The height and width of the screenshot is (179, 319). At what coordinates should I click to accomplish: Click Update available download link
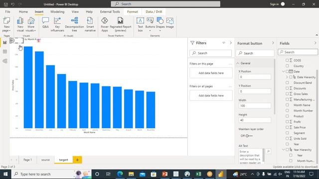pos(295,167)
